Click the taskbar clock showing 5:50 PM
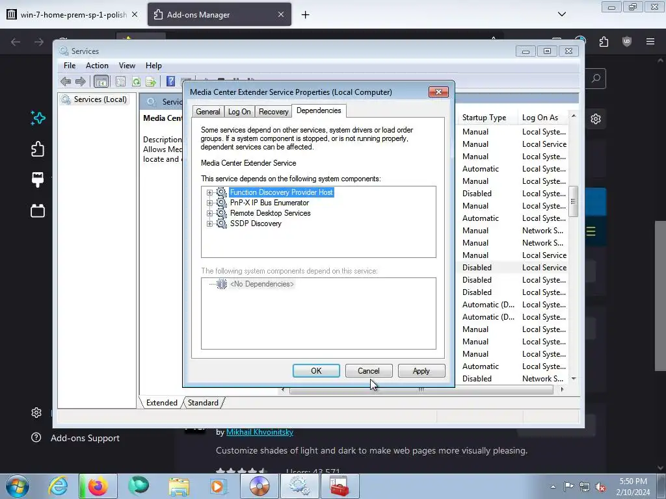The width and height of the screenshot is (666, 499). coord(633,487)
